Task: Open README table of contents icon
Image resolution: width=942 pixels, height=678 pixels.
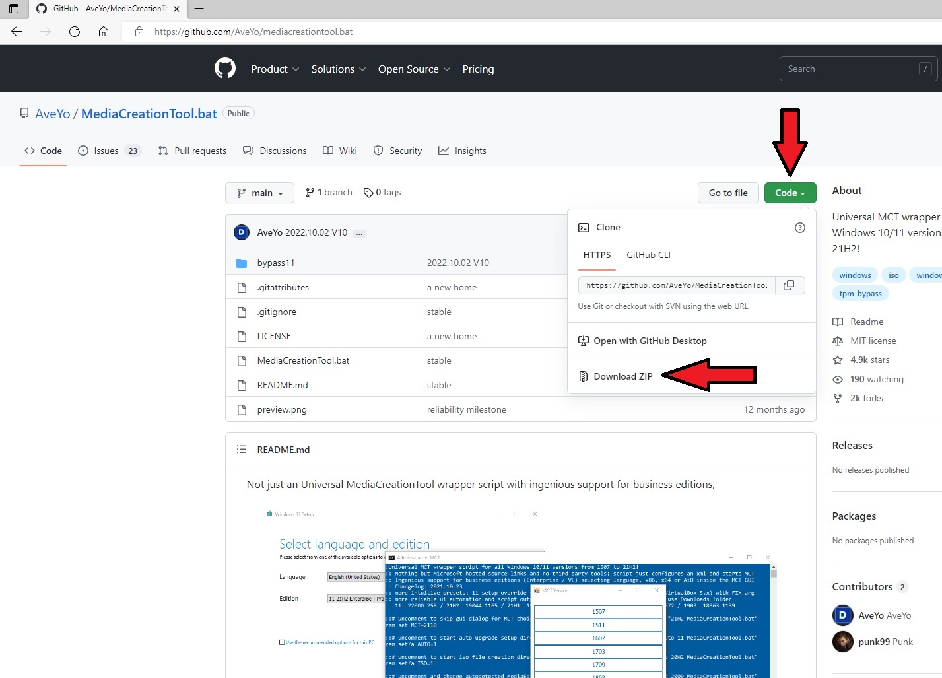Action: (x=242, y=449)
